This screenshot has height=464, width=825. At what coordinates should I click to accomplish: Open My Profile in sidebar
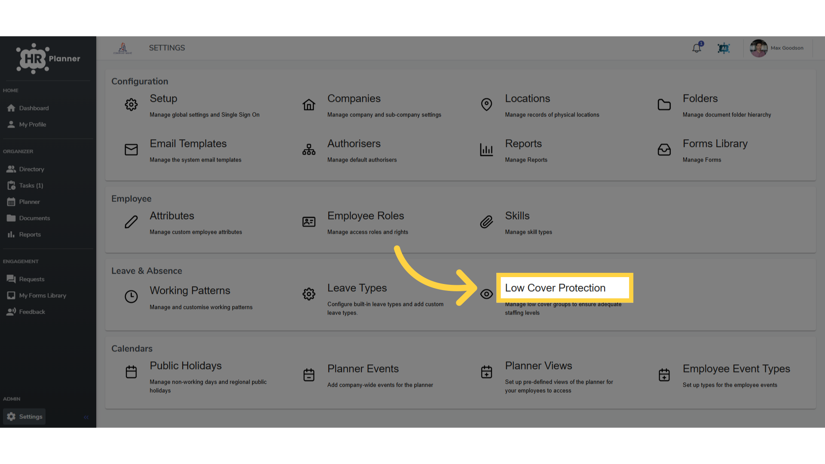(27, 125)
